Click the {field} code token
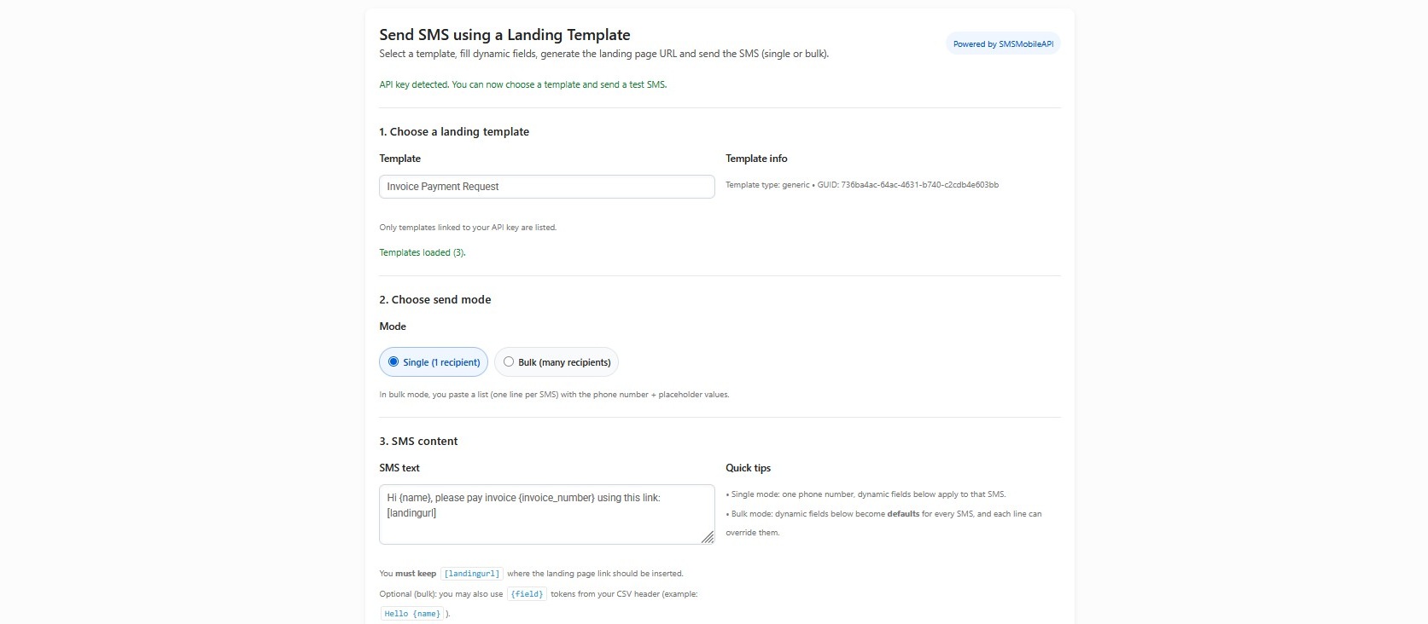Screen dimensions: 1428x624 click(527, 594)
